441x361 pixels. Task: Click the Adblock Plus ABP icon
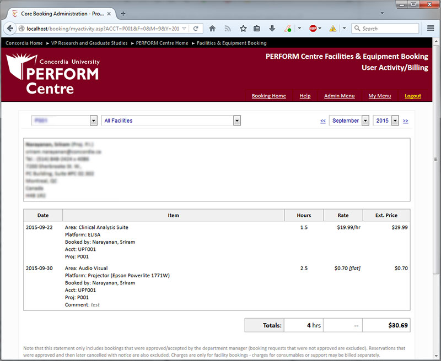pyautogui.click(x=313, y=29)
